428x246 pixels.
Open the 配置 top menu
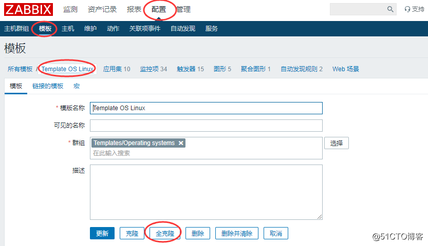pyautogui.click(x=159, y=10)
